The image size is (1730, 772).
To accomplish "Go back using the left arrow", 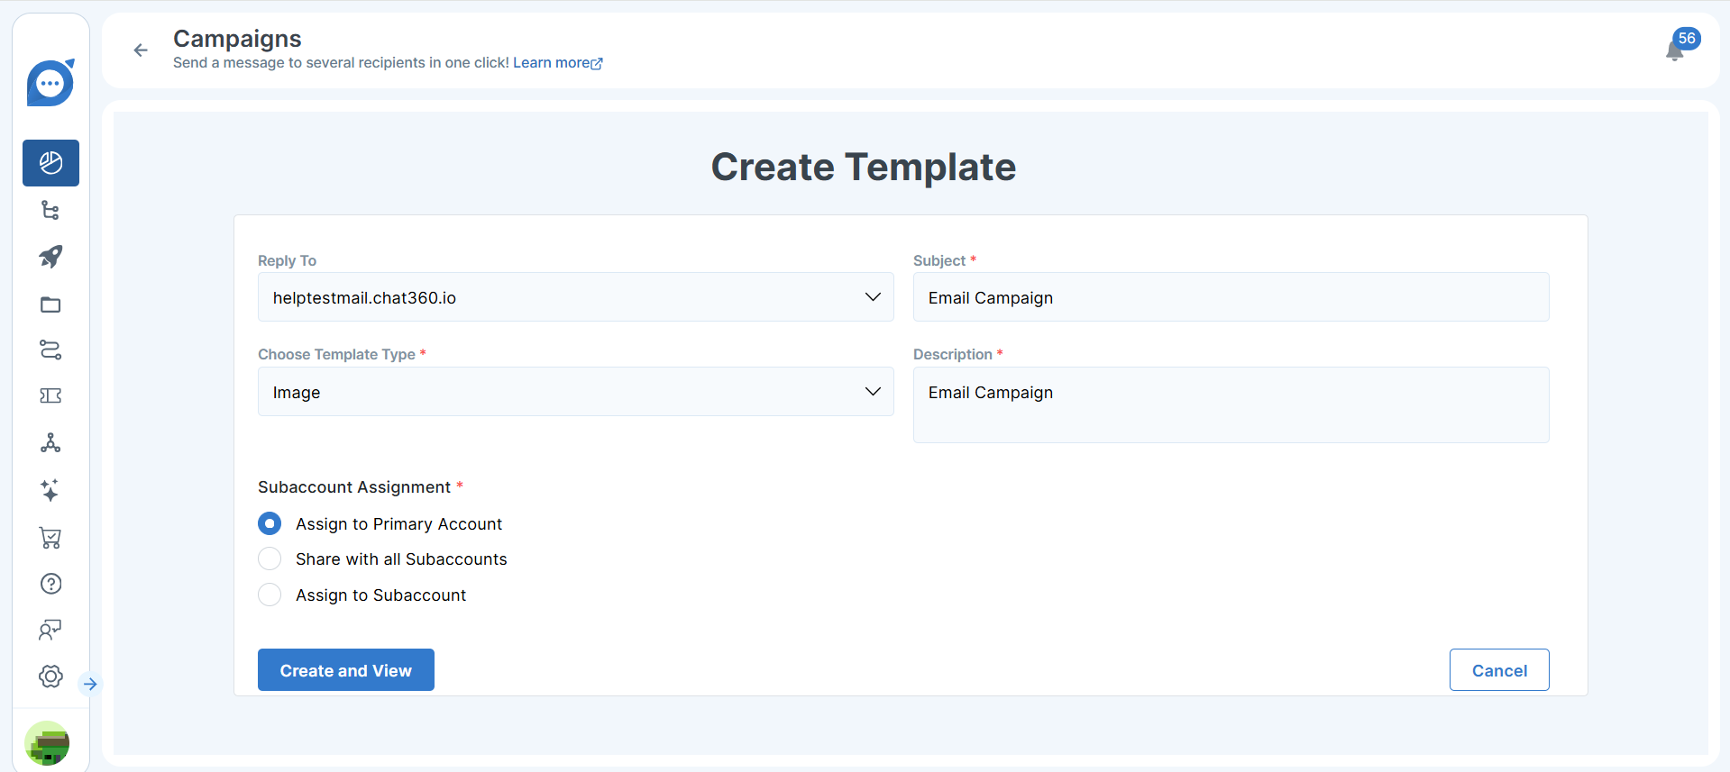I will point(141,50).
